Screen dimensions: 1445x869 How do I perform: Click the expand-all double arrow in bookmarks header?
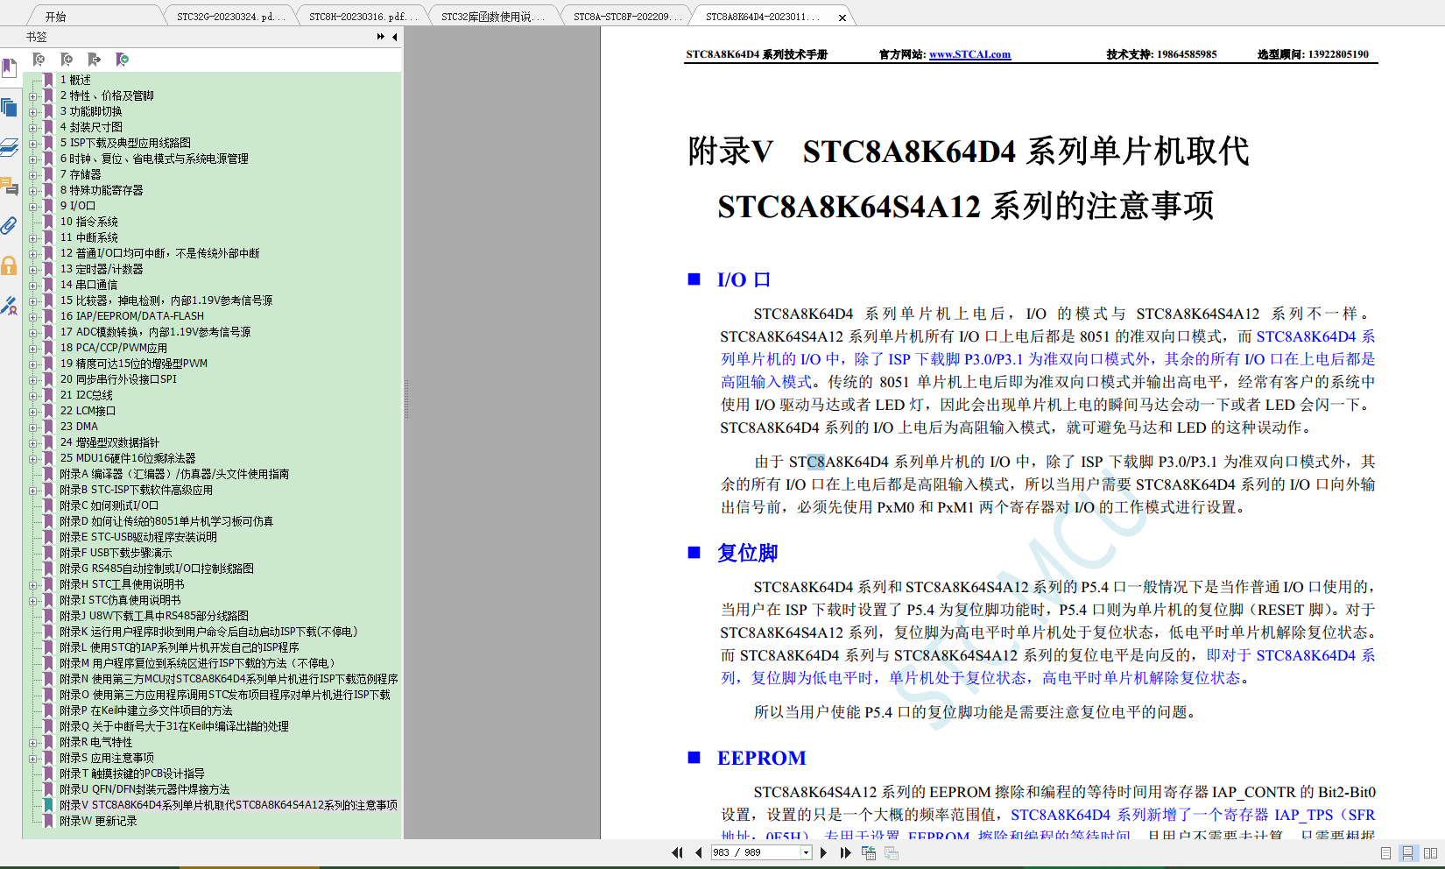pyautogui.click(x=381, y=37)
